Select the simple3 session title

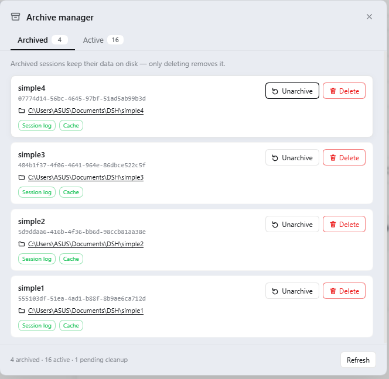[x=32, y=155]
